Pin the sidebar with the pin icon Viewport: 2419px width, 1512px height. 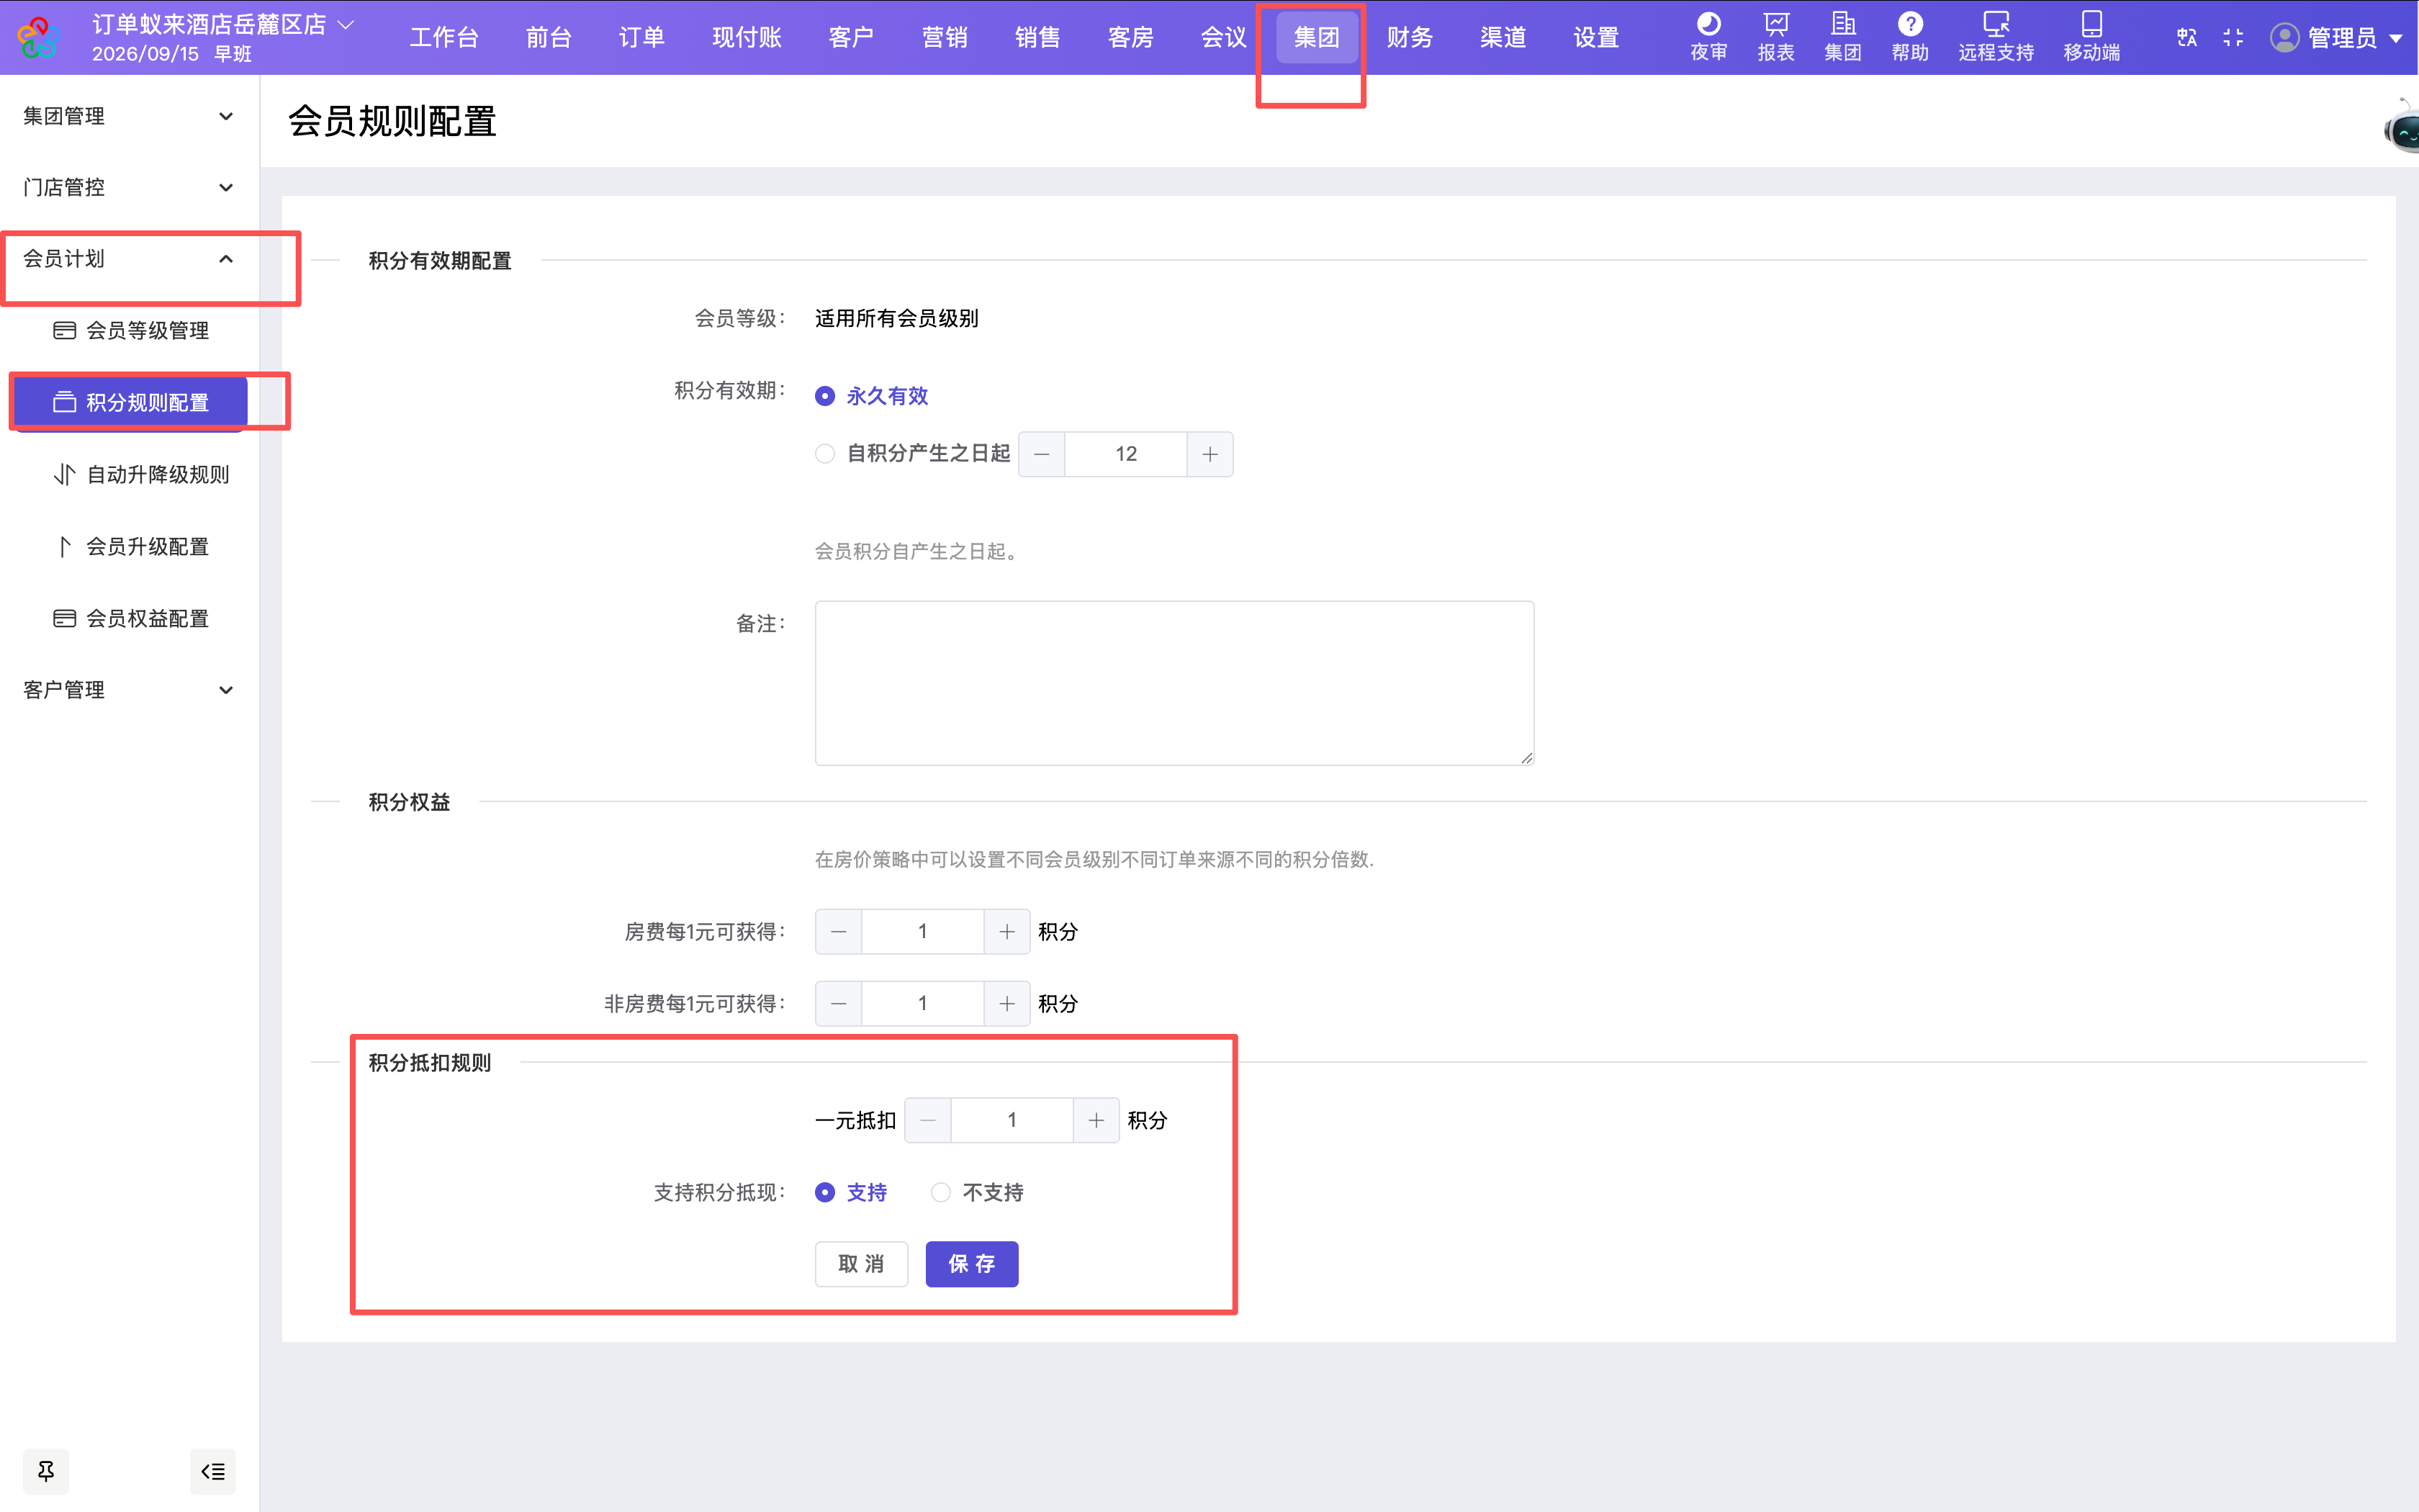coord(46,1471)
